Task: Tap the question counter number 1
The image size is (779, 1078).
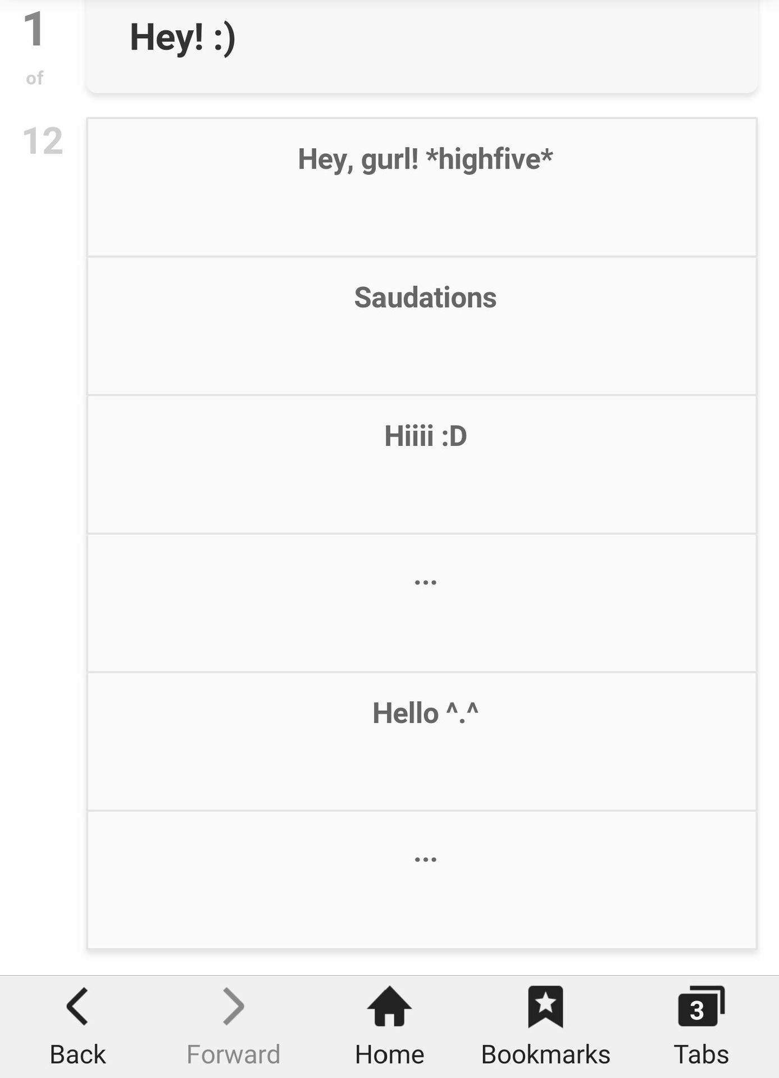Action: 34,29
